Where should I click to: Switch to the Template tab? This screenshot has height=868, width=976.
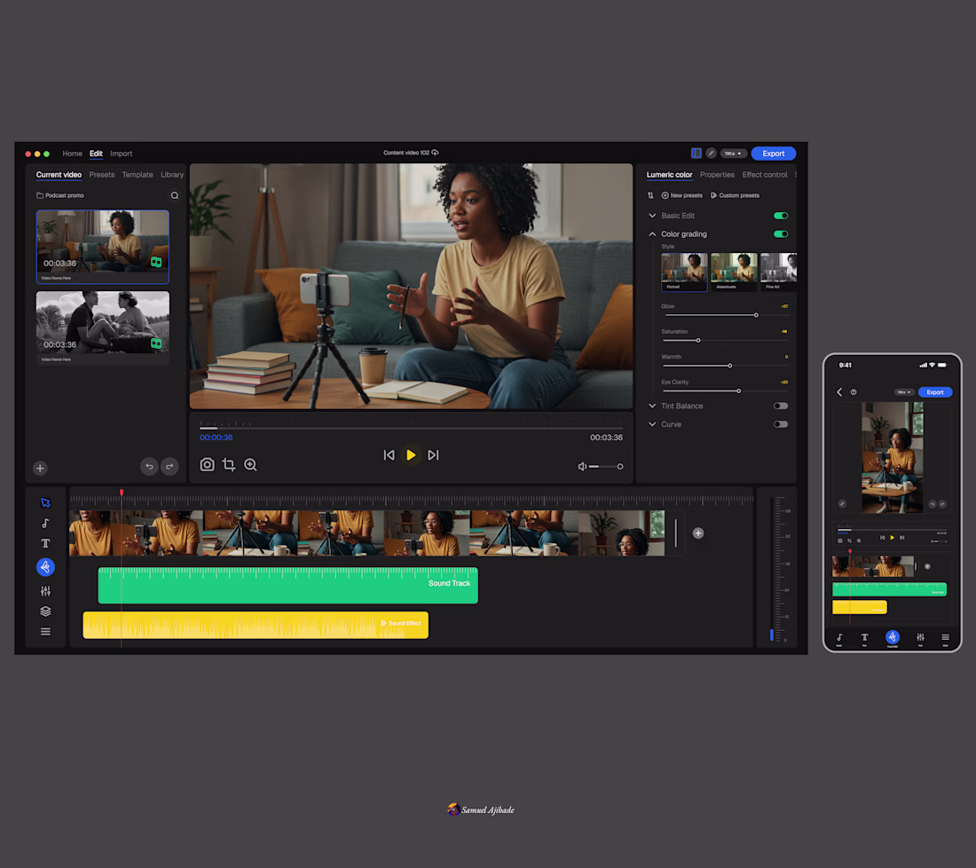[x=138, y=175]
